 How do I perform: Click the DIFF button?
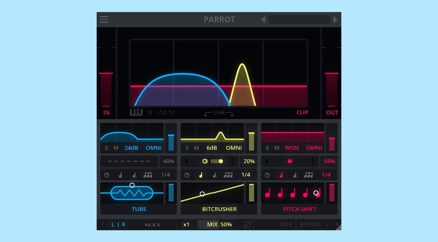point(286,224)
